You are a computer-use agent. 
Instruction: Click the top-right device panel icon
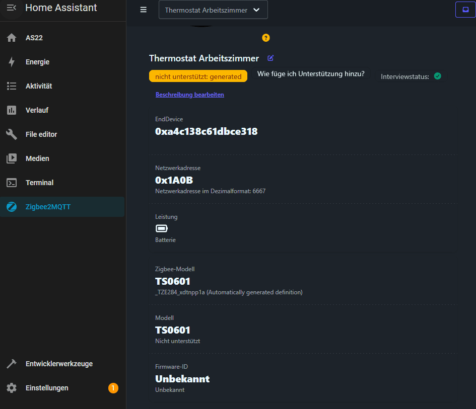465,10
